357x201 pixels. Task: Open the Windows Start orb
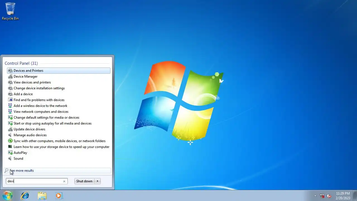[x=8, y=195]
